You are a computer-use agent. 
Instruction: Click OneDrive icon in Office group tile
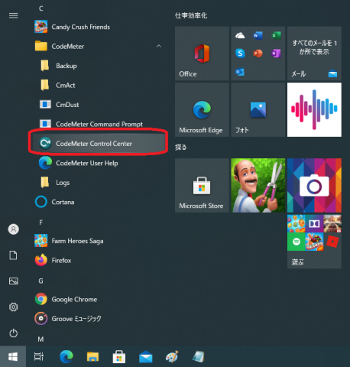240,35
